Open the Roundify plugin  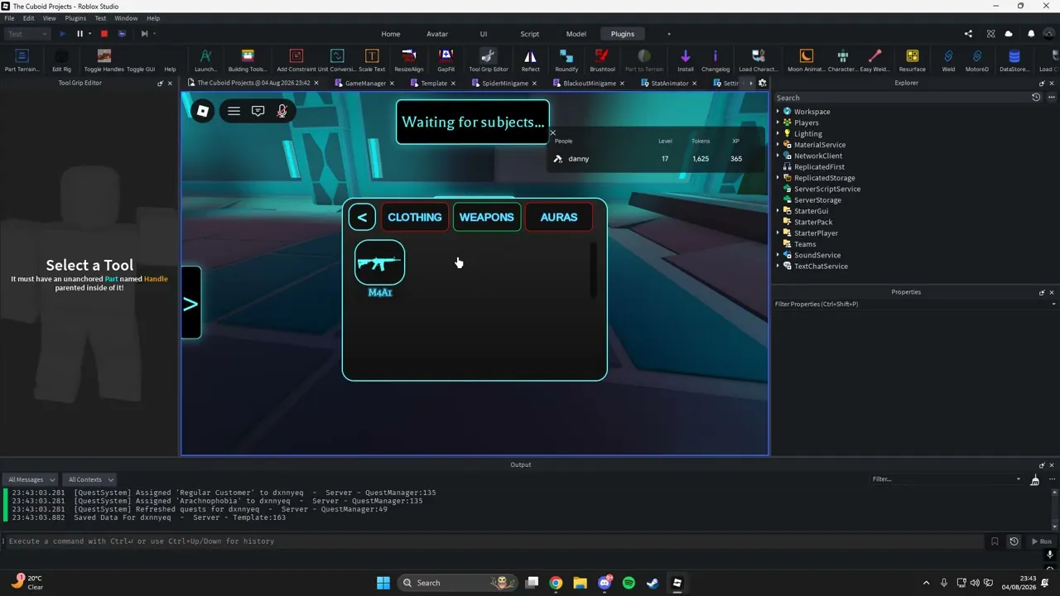click(566, 60)
